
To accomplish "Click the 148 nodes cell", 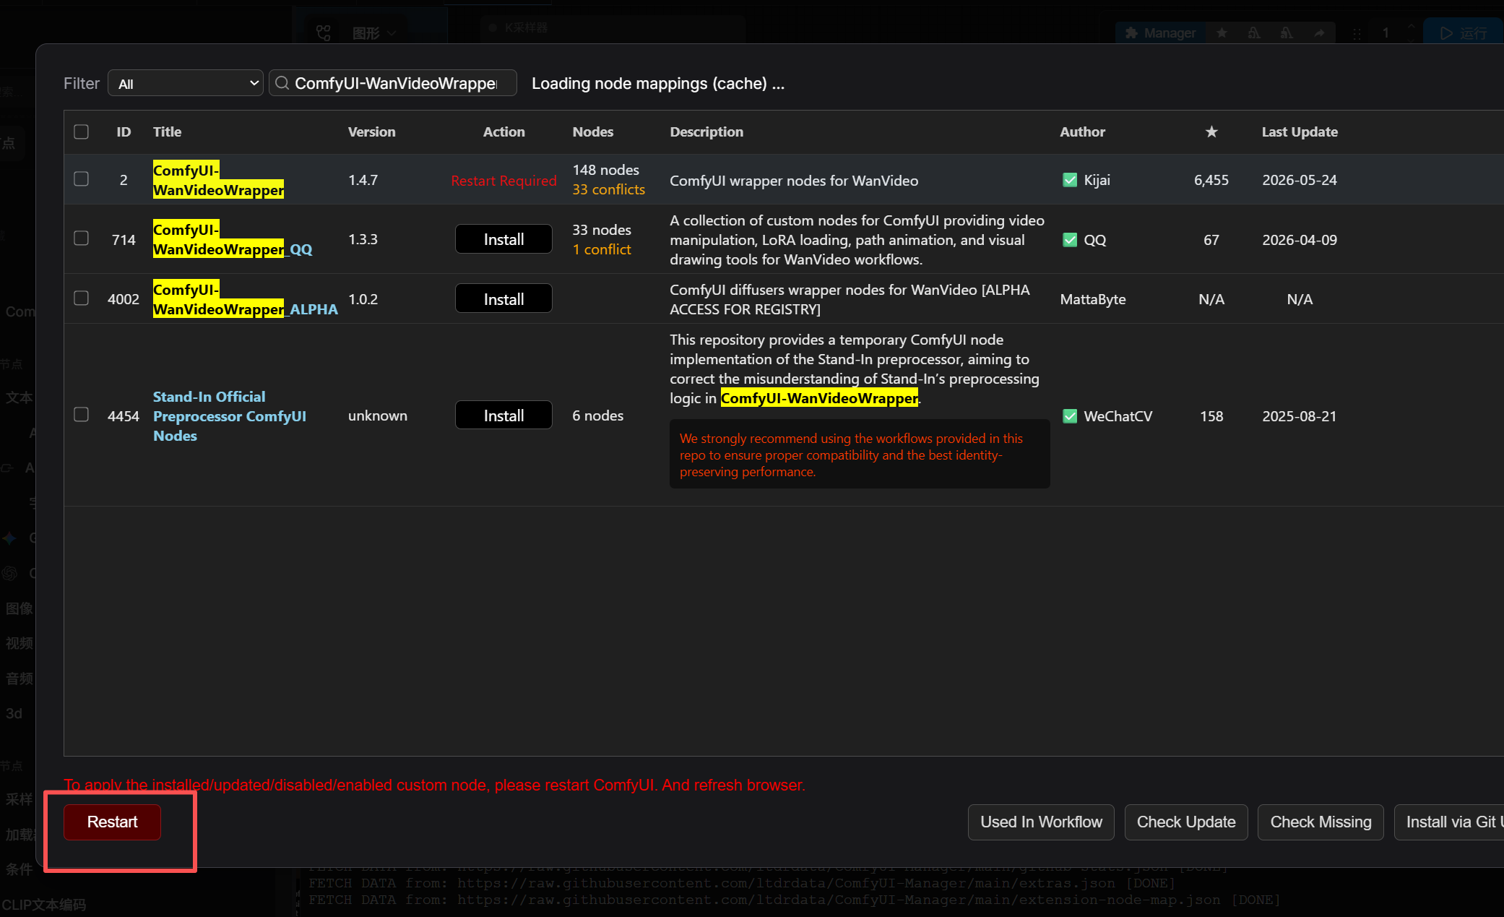I will (x=605, y=170).
